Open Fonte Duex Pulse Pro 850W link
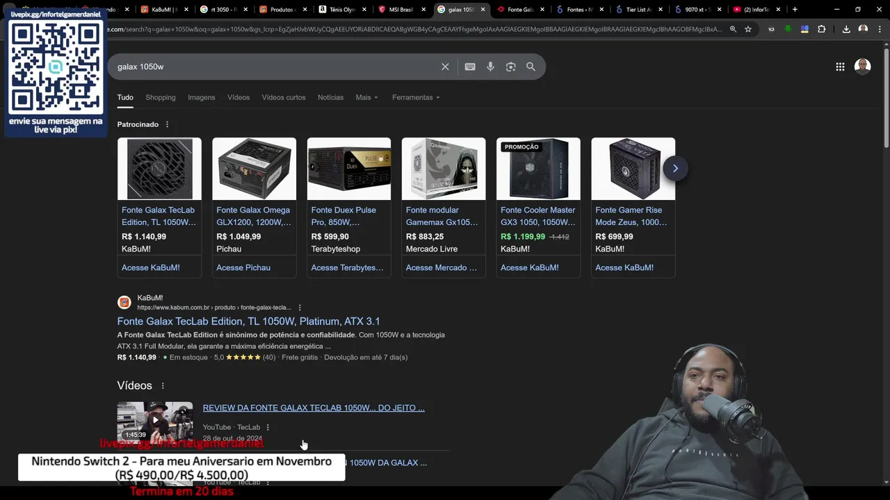890x500 pixels. (x=343, y=216)
